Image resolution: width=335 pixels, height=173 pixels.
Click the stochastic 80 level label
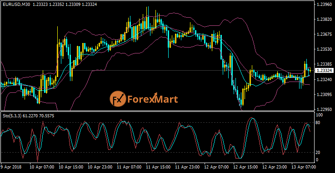click(x=318, y=123)
